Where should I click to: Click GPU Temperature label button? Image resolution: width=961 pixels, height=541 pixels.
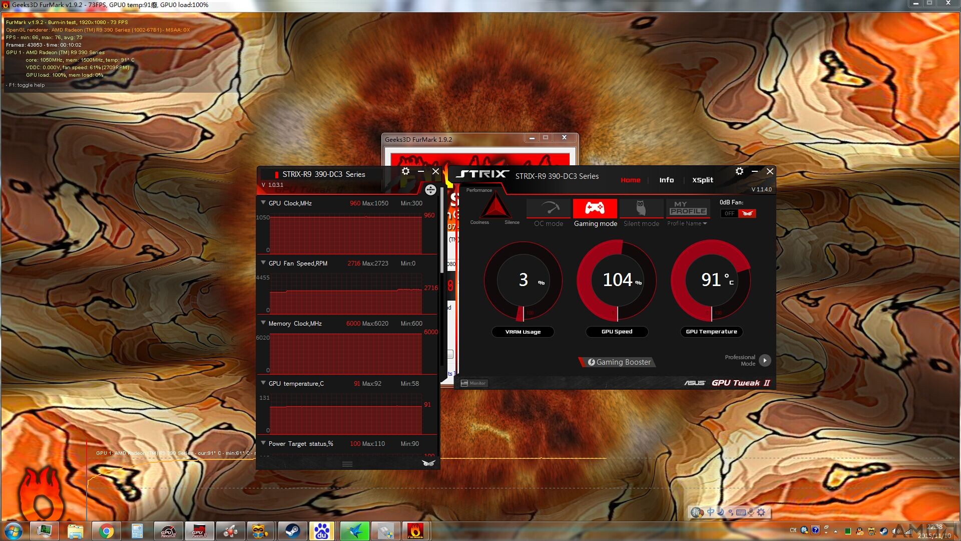click(x=711, y=332)
